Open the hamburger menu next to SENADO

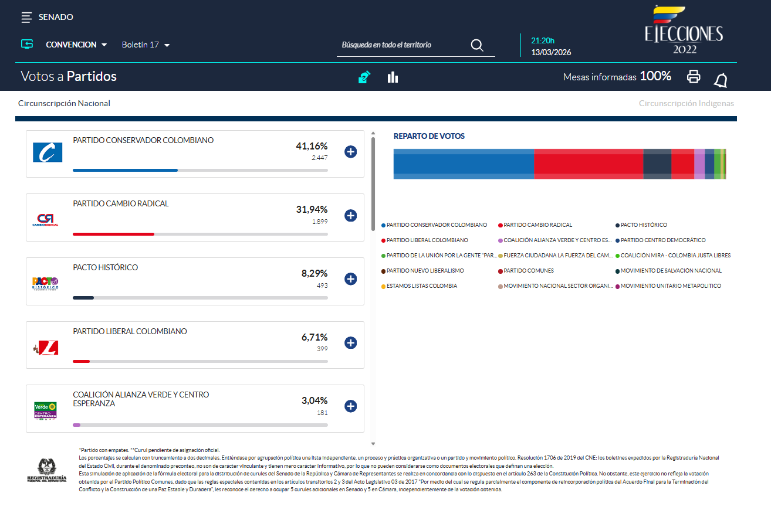click(26, 17)
